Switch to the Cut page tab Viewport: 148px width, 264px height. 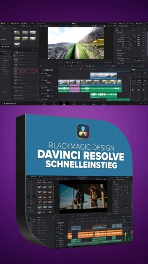click(54, 103)
